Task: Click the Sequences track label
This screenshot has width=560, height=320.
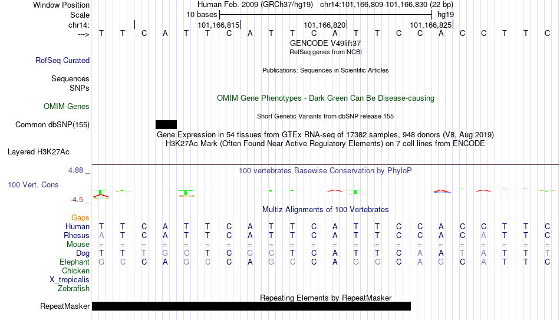Action: coord(70,78)
